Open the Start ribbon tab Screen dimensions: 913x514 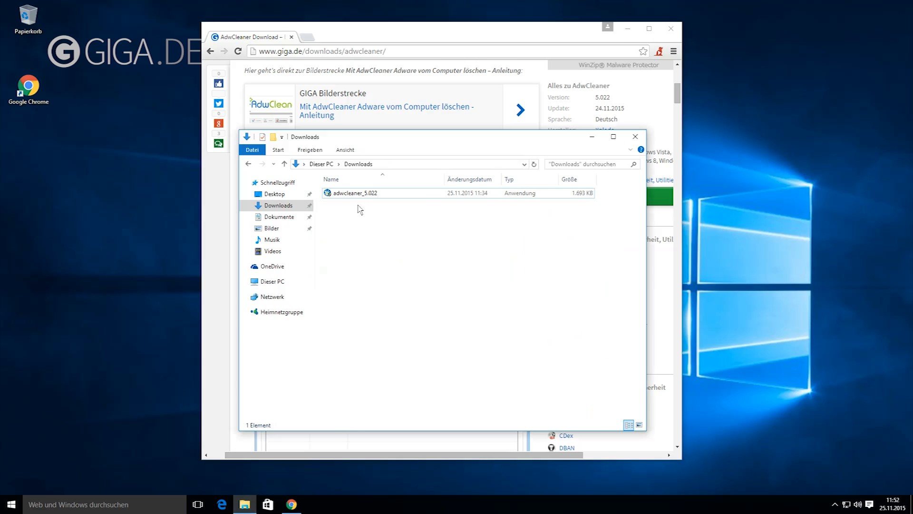click(x=278, y=150)
